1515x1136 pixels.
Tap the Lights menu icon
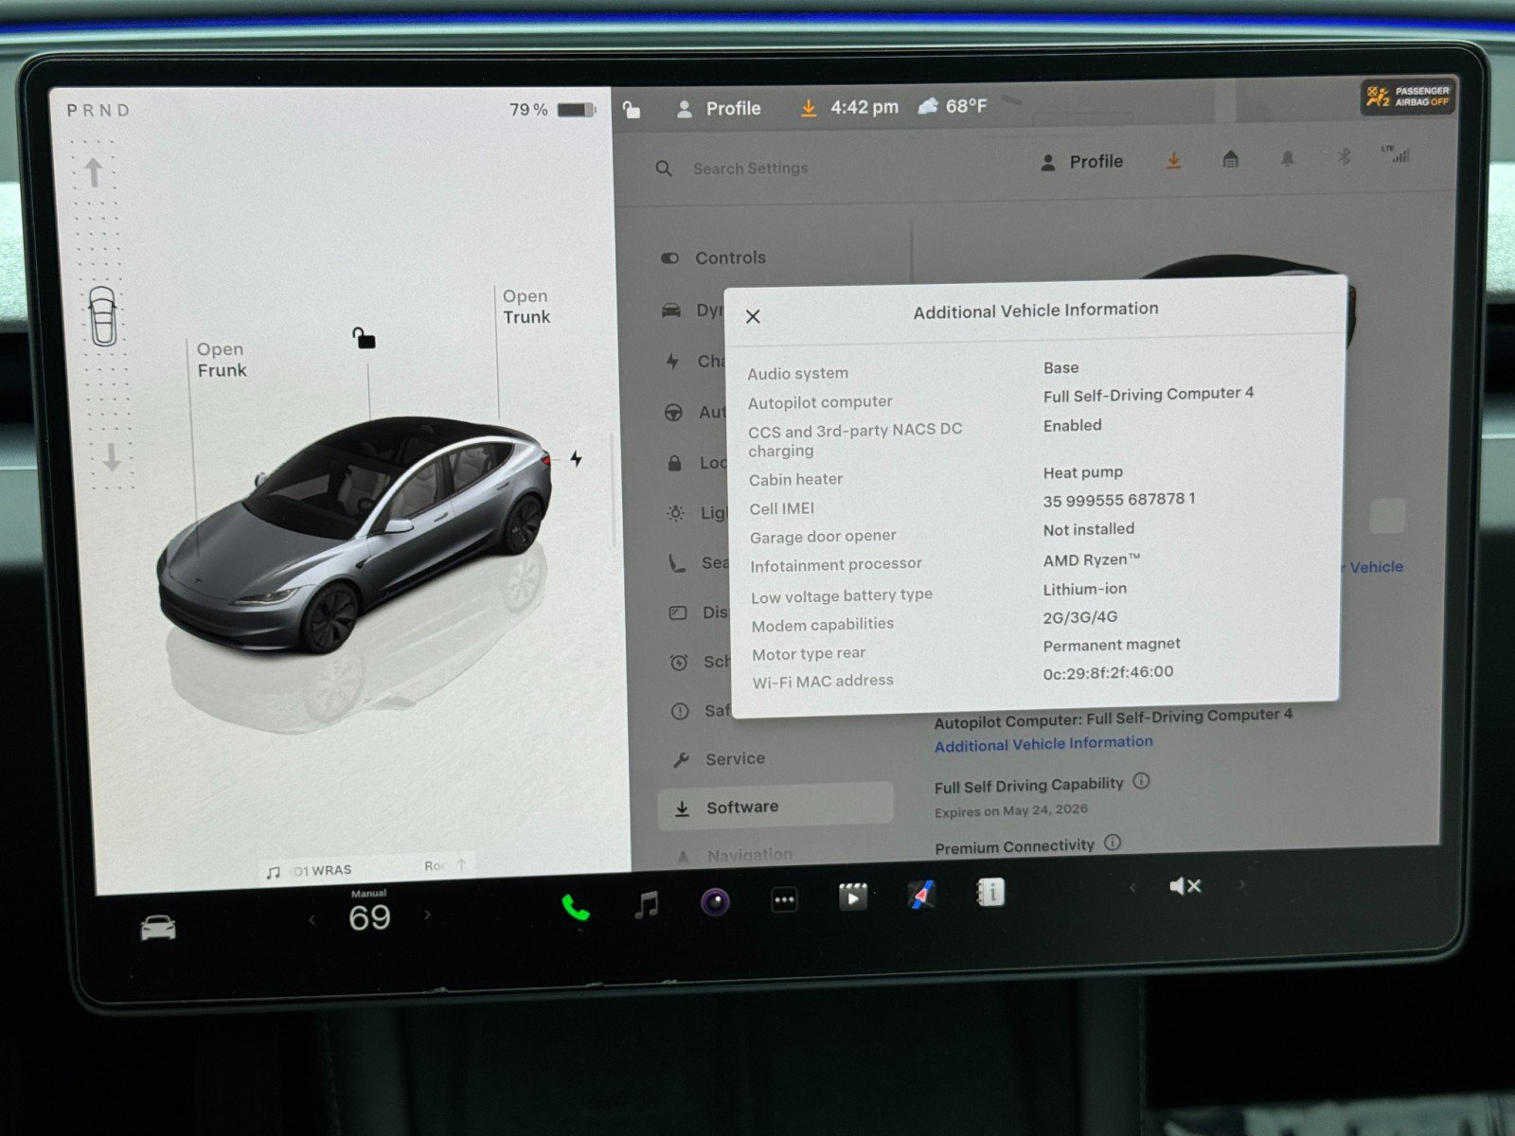tap(675, 513)
